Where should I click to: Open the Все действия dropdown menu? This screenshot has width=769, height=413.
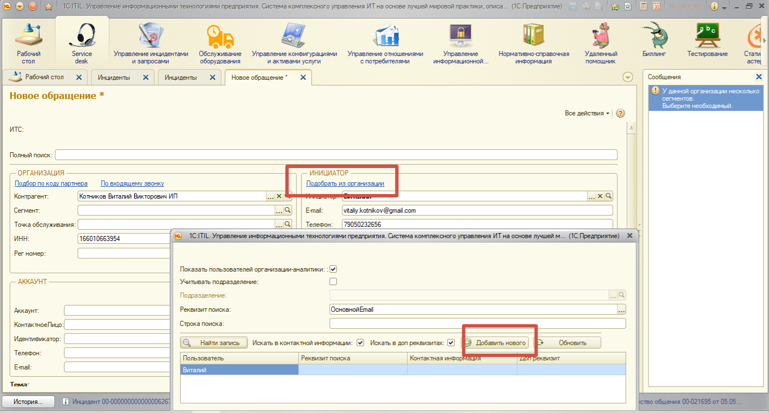[587, 113]
